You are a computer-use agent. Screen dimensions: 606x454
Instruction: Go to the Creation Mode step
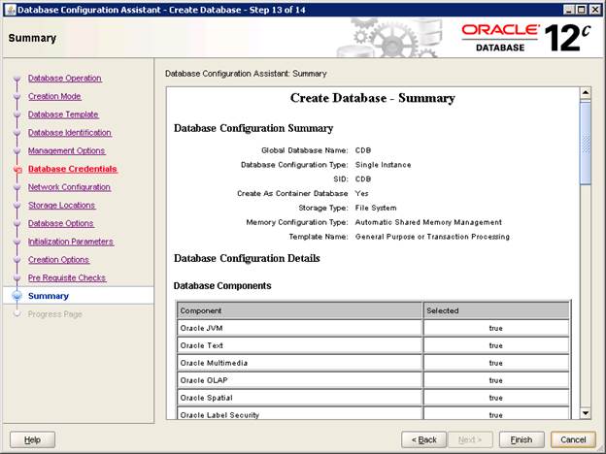pyautogui.click(x=54, y=96)
